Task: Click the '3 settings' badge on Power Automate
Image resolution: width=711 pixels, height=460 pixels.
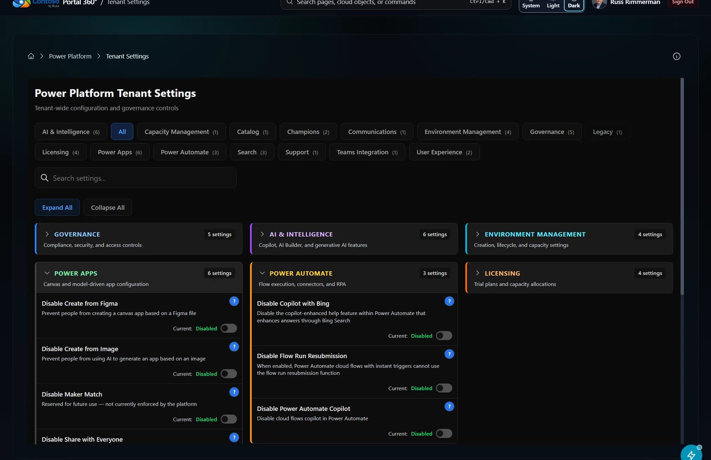Action: [435, 273]
